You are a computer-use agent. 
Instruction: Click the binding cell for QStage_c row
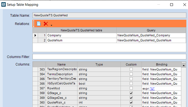click(161, 93)
